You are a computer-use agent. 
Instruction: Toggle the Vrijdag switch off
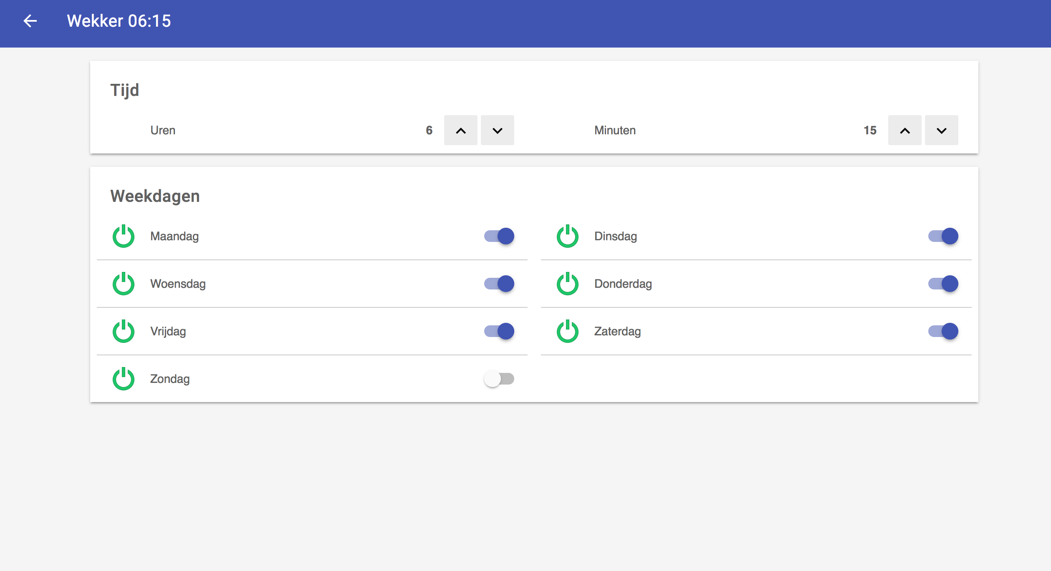pyautogui.click(x=499, y=332)
